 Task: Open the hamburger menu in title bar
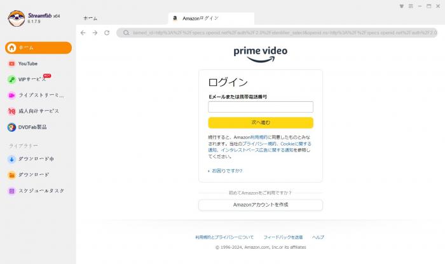click(411, 6)
